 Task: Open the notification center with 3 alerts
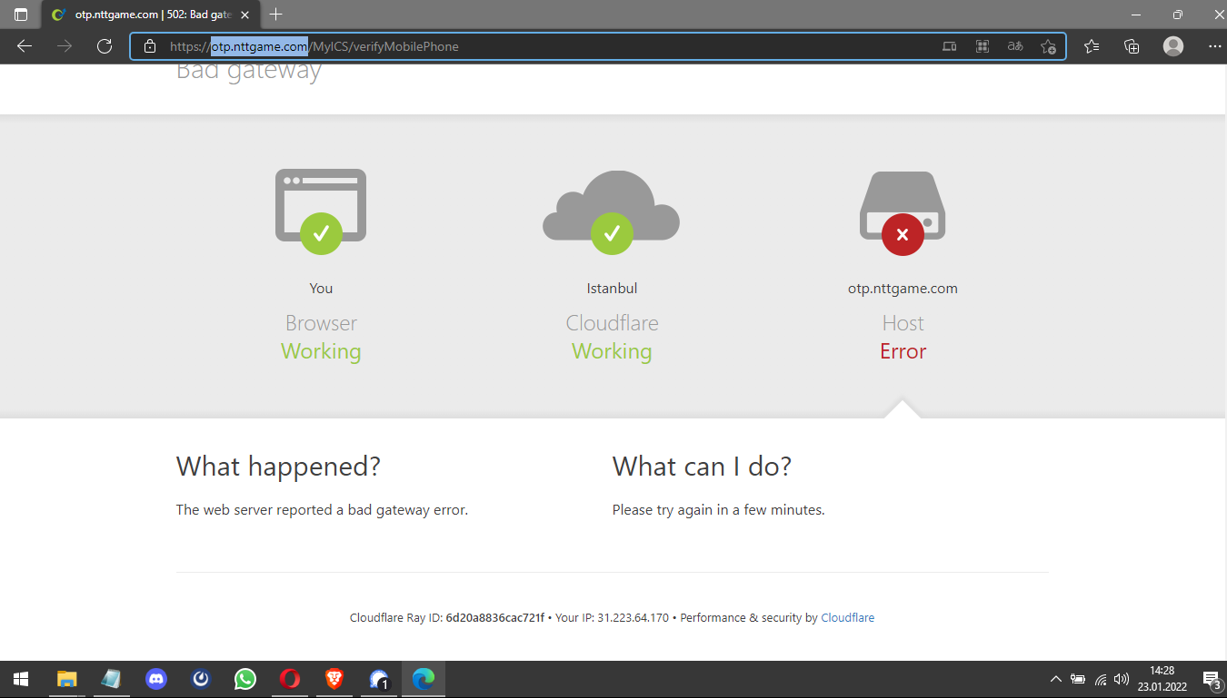1211,679
